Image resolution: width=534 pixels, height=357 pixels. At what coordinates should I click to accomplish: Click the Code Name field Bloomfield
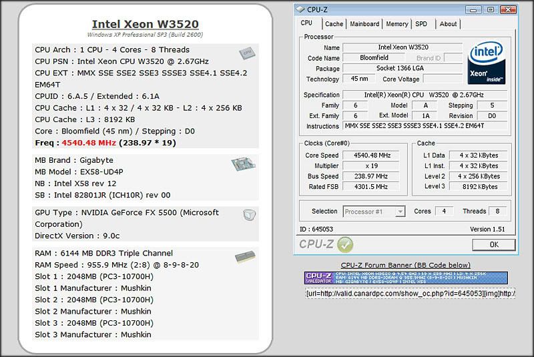tap(374, 58)
